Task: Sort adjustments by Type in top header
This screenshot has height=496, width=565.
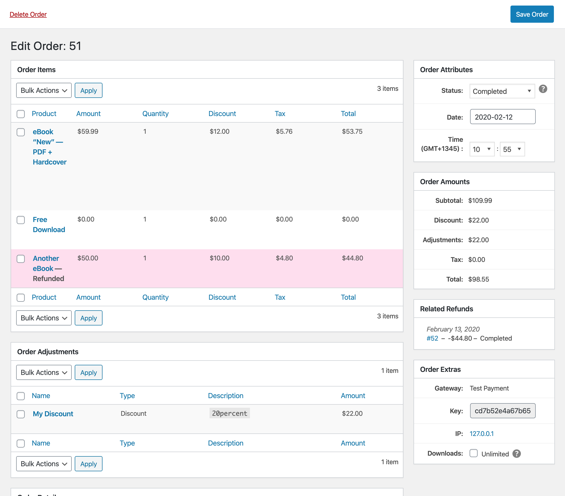Action: (127, 396)
